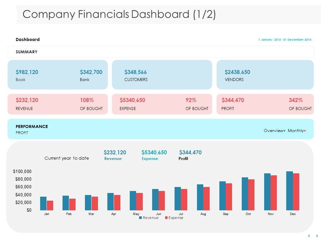
Task: Click the $348,566 Customers value
Action: click(135, 72)
